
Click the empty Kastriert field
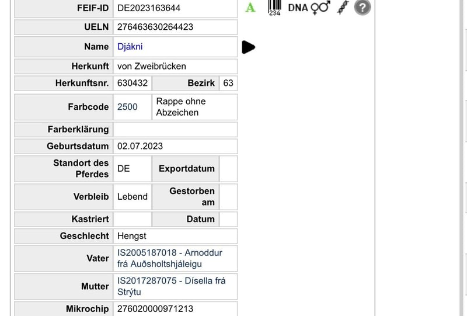click(132, 219)
